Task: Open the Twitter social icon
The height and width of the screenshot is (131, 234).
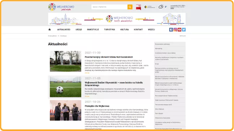Action: (x=184, y=30)
